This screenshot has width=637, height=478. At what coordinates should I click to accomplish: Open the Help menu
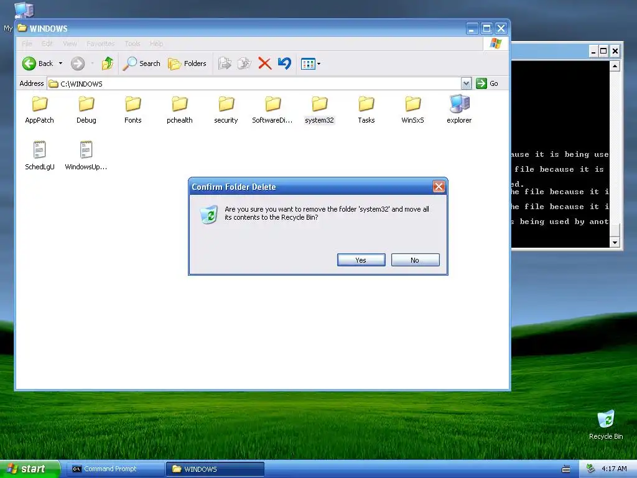(x=156, y=44)
